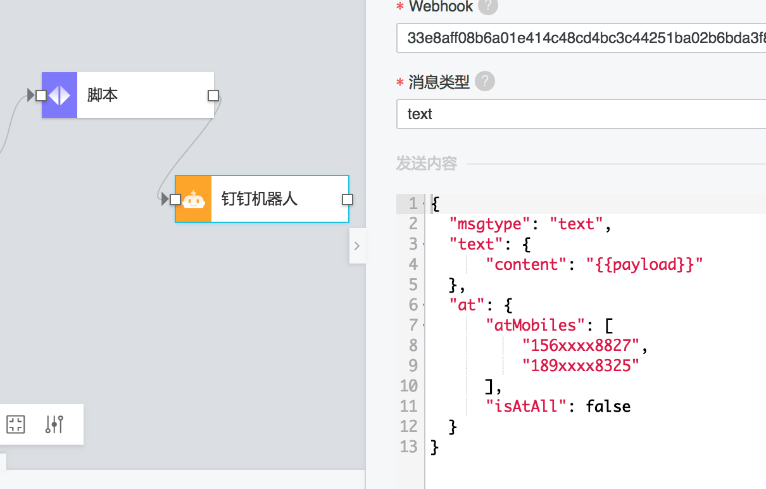Click the fit-to-screen canvas icon
The width and height of the screenshot is (766, 489).
(16, 424)
